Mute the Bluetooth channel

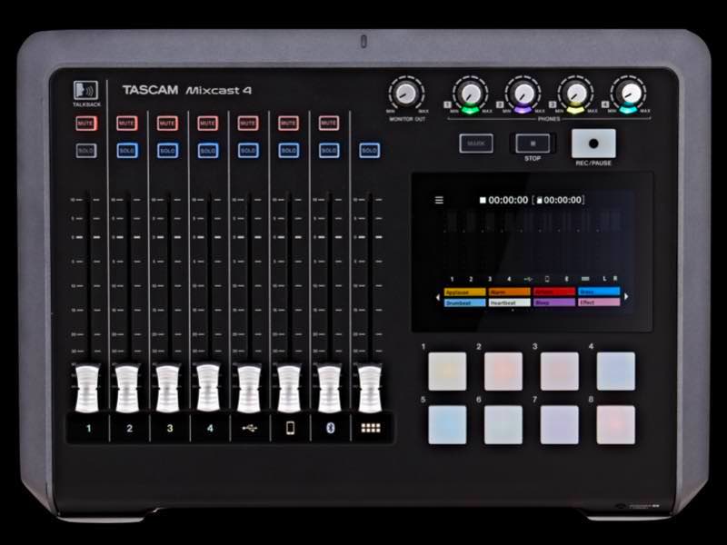329,124
